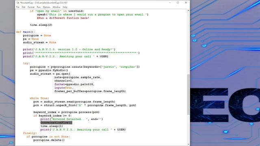Open the Help menu
The height and width of the screenshot is (146, 260).
(65, 7)
